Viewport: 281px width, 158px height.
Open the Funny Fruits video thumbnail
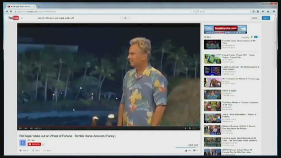tap(213, 59)
